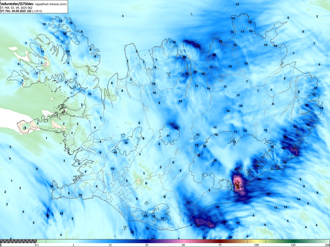330x247 pixels.
Task: Click the 50 tick label on the colour scale
Action: (x=183, y=245)
